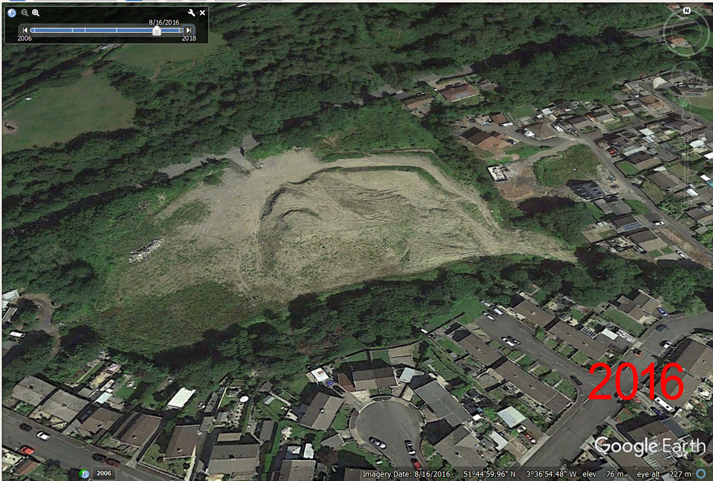The height and width of the screenshot is (481, 713).
Task: Click the elev 76 m status readout
Action: tap(603, 474)
